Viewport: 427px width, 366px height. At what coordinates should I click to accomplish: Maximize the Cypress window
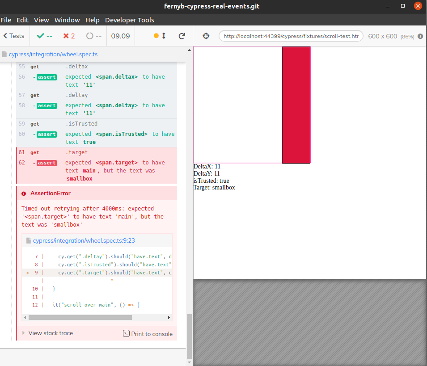coord(403,6)
